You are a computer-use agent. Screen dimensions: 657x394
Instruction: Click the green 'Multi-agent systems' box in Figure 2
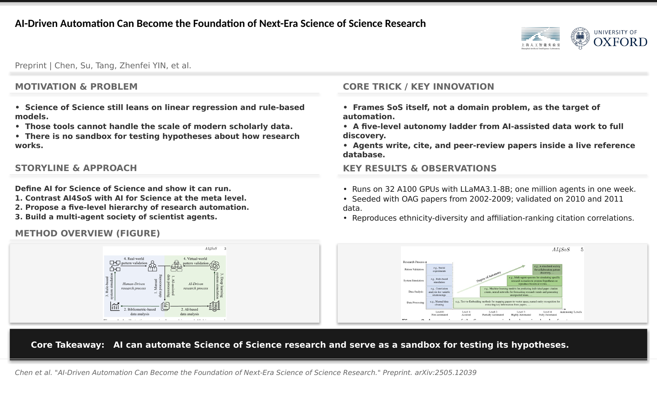click(534, 281)
